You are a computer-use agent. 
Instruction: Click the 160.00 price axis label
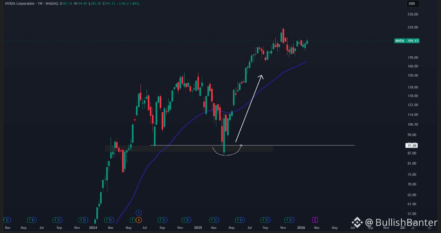(x=412, y=67)
